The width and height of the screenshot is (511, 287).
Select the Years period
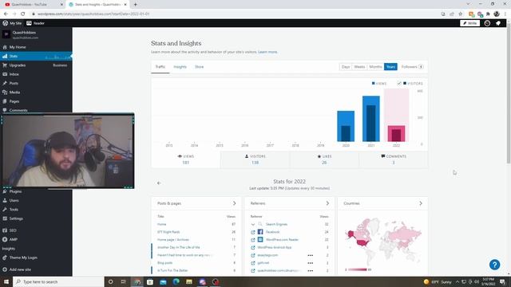[390, 67]
